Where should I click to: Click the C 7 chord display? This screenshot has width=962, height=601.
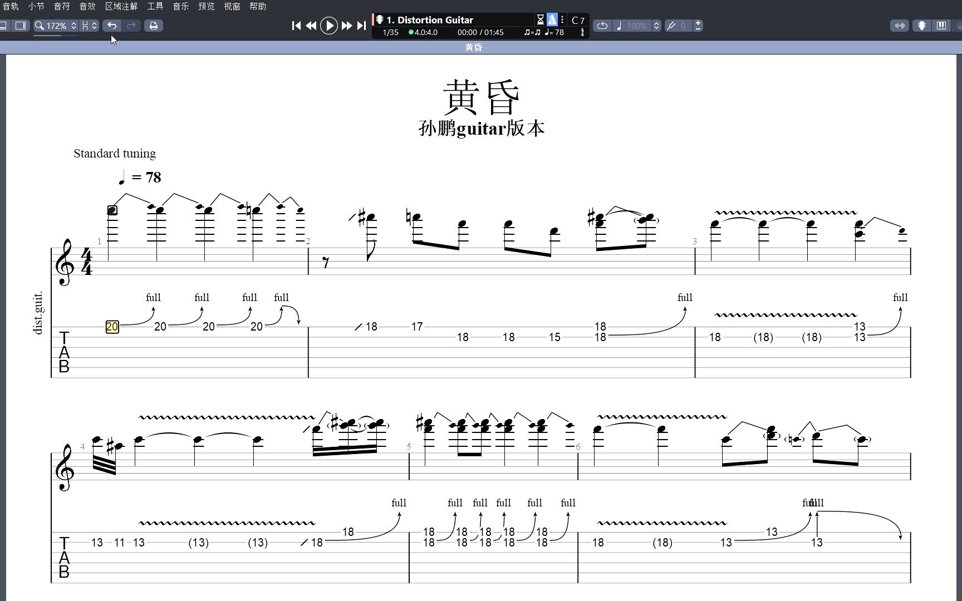pos(578,20)
